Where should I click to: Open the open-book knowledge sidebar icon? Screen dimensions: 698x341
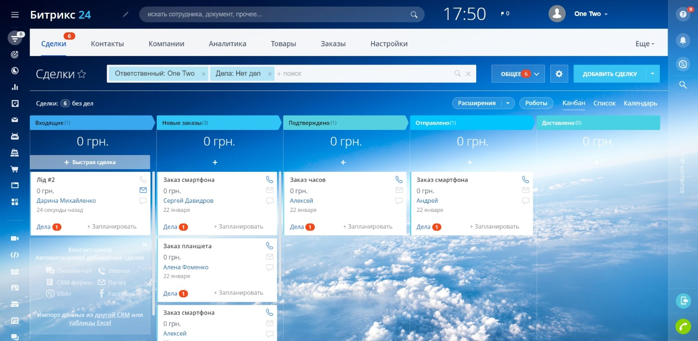click(15, 271)
